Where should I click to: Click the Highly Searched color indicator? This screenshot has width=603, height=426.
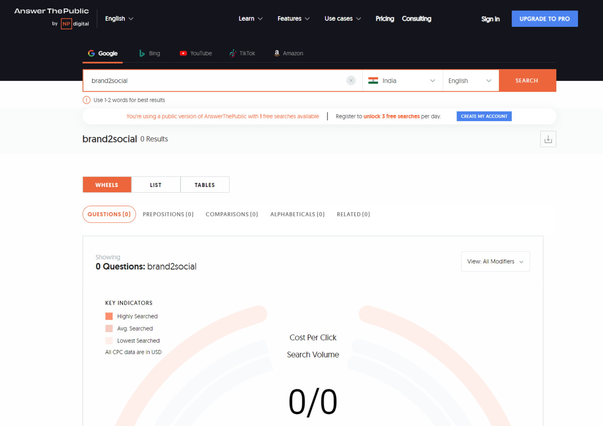click(x=109, y=316)
